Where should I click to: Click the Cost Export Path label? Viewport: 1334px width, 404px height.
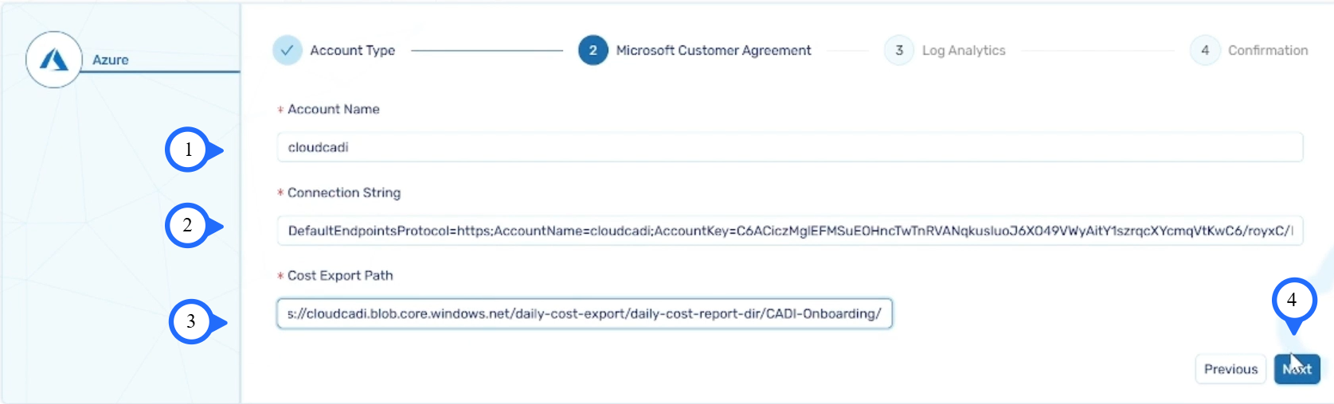tap(340, 275)
